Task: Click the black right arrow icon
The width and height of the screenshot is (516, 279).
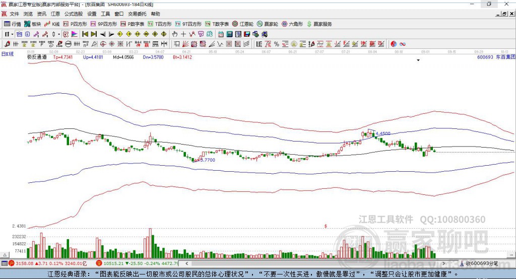Action: click(x=111, y=34)
